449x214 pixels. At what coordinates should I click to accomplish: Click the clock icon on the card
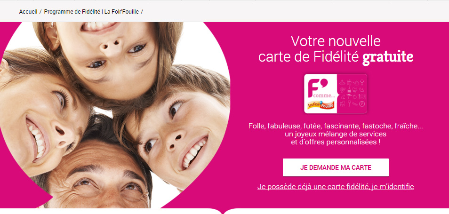(x=362, y=104)
